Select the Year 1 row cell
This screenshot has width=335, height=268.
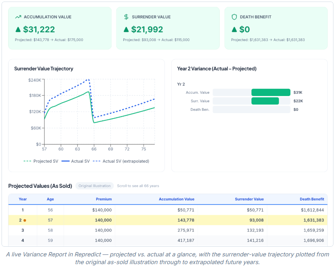coord(23,210)
